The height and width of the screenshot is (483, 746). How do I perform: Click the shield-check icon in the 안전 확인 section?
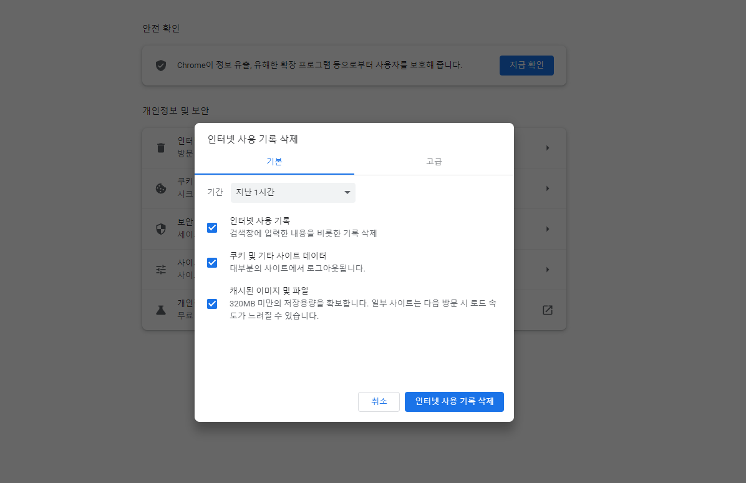coord(161,65)
